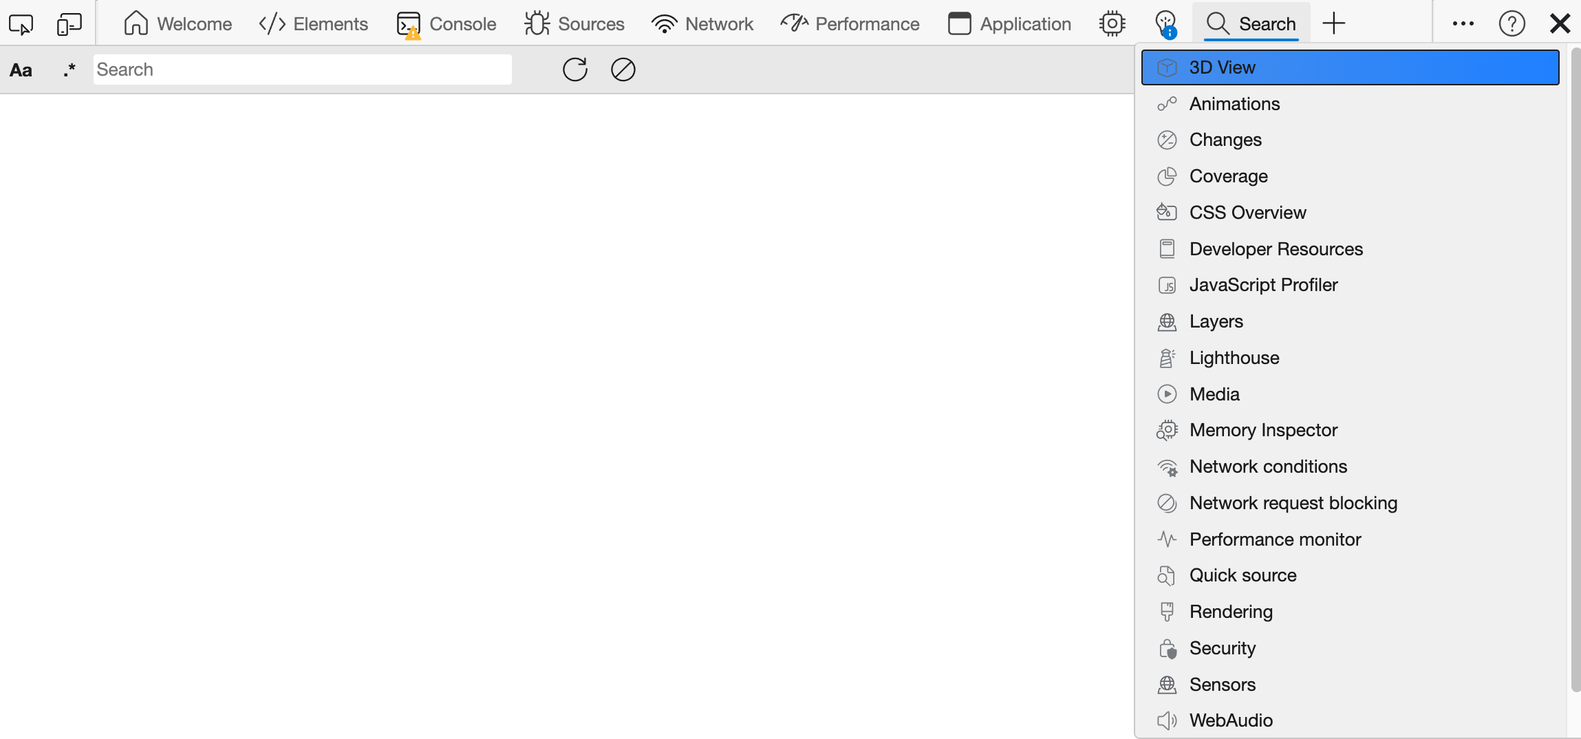Activate the inspect element tool
Image resolution: width=1581 pixels, height=739 pixels.
click(21, 23)
